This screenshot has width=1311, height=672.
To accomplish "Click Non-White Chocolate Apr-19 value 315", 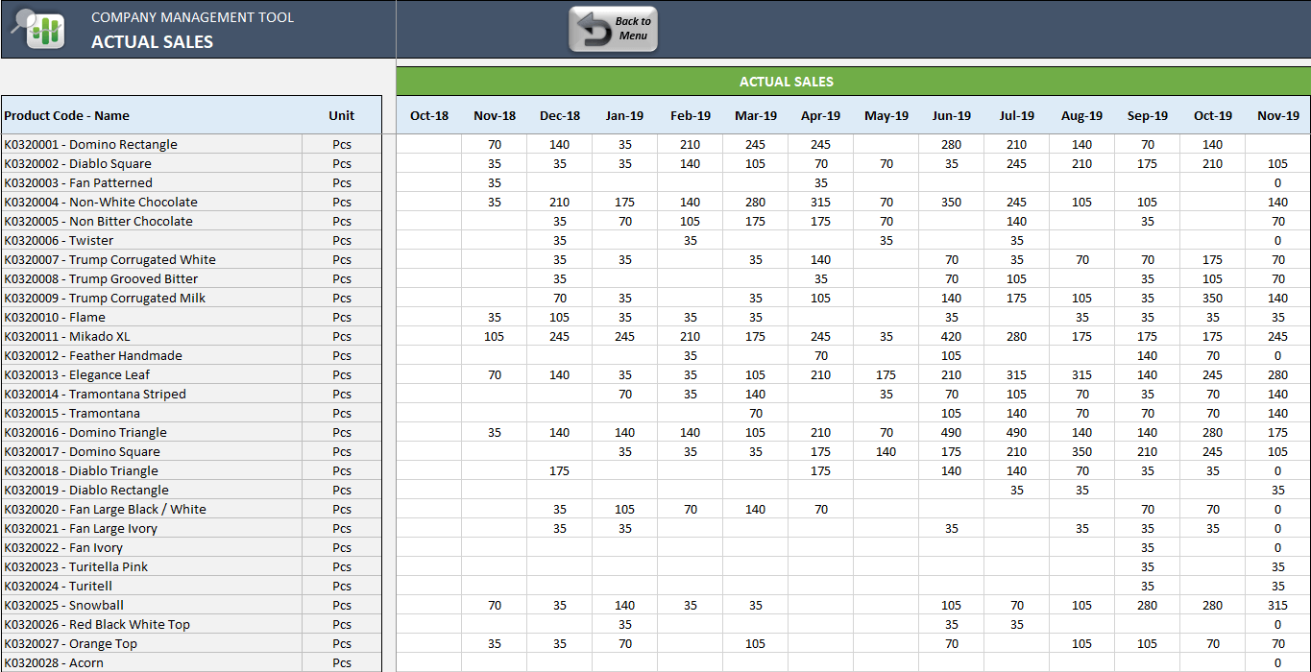I will point(821,202).
